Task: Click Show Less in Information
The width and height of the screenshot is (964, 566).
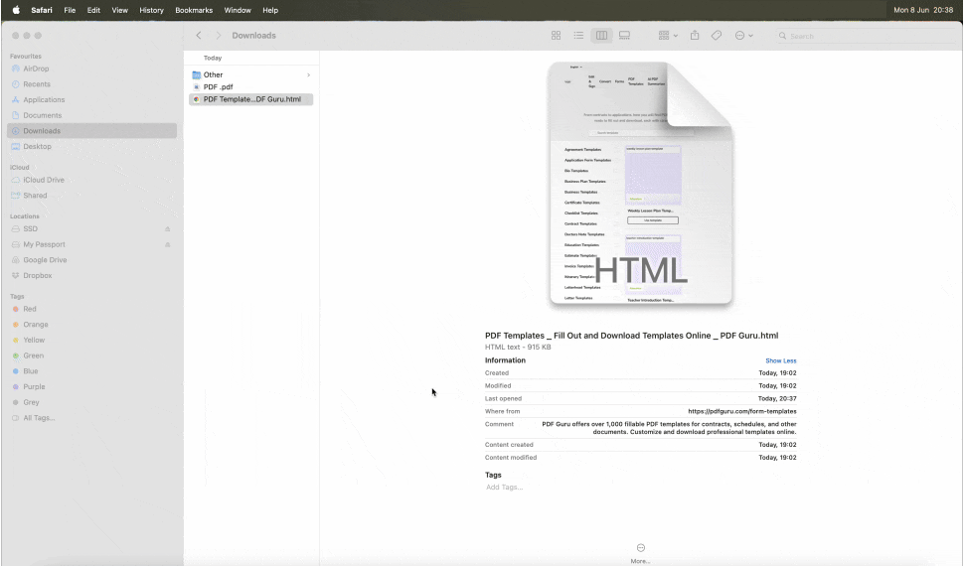Action: pyautogui.click(x=781, y=360)
